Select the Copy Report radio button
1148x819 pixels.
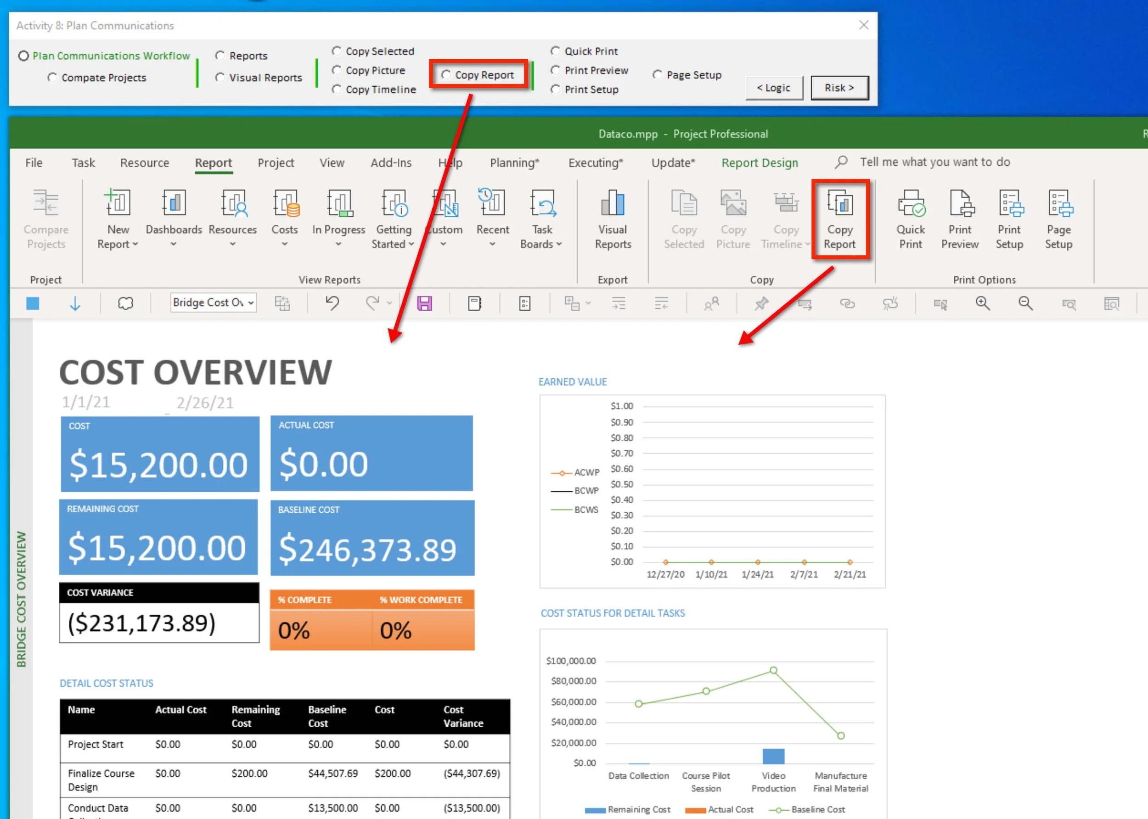pos(446,75)
